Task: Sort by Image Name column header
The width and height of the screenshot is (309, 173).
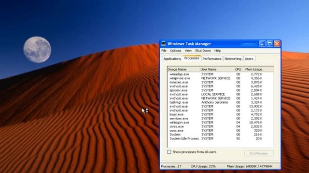Action: [x=183, y=69]
